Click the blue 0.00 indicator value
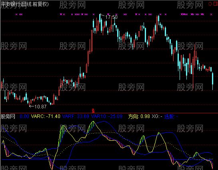The width and height of the screenshot is (218, 170). tap(24, 116)
